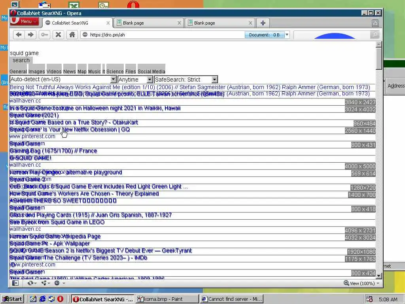The image size is (405, 304).
Task: Open the Opera shortcut on the desktop
Action: [x=133, y=5]
